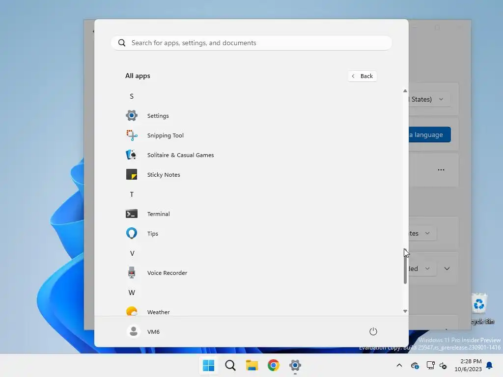Screen dimensions: 503x377
Task: Click the letter V section header
Action: (x=132, y=253)
